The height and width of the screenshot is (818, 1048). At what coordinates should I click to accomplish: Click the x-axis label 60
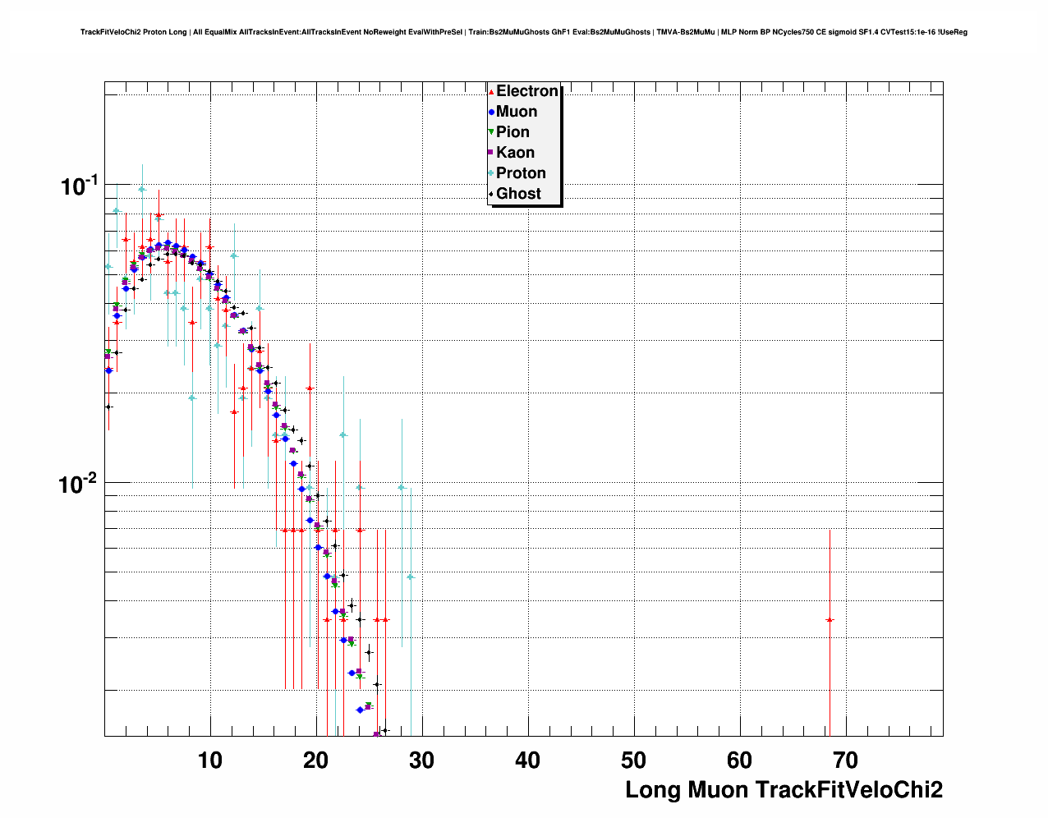tap(740, 761)
